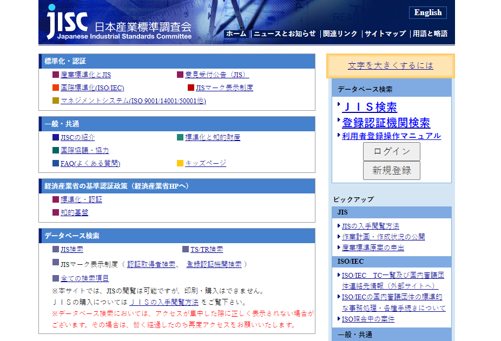Open TS/TR検索 link

point(207,250)
